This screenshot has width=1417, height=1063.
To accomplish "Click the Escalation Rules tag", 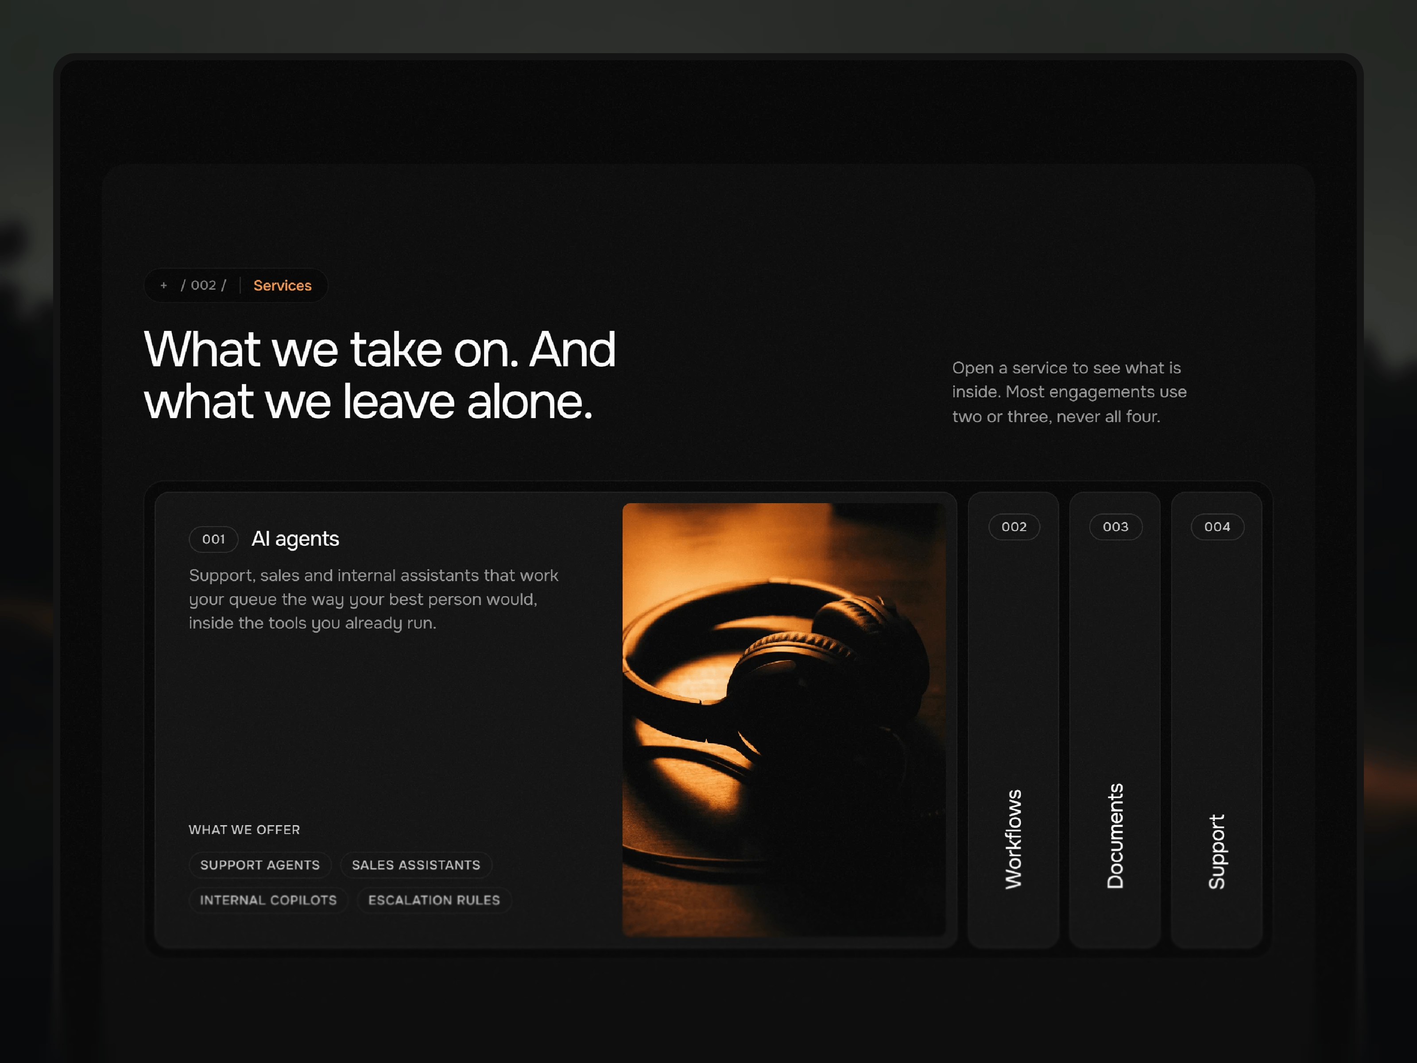I will pos(434,900).
